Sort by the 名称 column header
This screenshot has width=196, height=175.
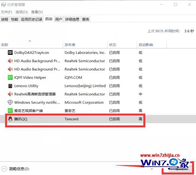pos(31,45)
